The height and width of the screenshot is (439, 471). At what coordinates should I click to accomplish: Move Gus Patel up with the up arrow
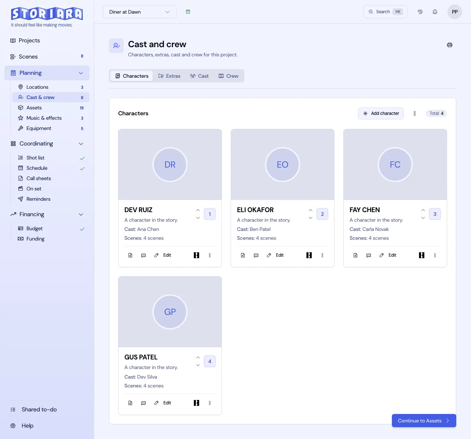point(198,358)
